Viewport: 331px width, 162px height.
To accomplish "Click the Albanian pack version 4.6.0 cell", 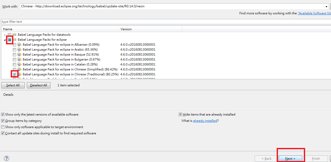I will coord(138,45).
